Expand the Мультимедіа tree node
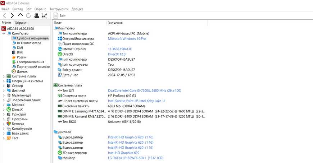 coord(4,95)
